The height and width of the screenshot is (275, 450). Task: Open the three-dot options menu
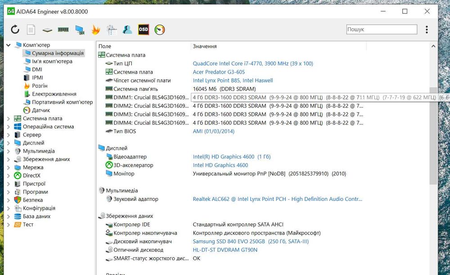click(x=427, y=30)
